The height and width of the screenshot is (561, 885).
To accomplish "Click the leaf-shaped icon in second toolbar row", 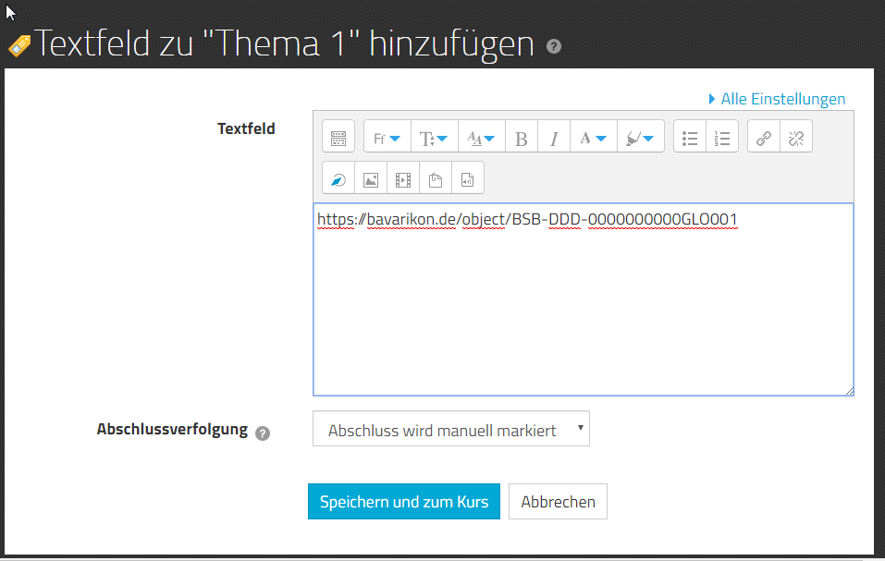I will coord(338,180).
